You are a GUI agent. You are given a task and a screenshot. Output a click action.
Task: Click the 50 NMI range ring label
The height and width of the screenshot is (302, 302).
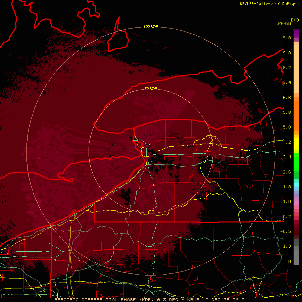click(x=151, y=89)
